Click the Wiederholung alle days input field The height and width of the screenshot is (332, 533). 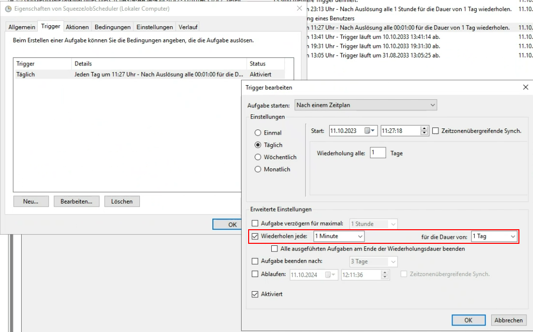[377, 153]
